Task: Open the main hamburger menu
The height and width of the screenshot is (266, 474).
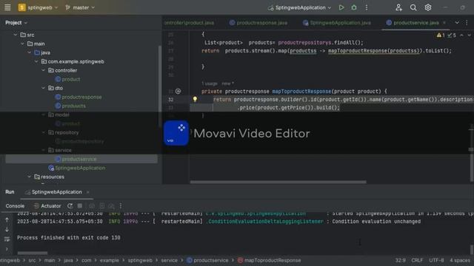Action: [x=7, y=7]
